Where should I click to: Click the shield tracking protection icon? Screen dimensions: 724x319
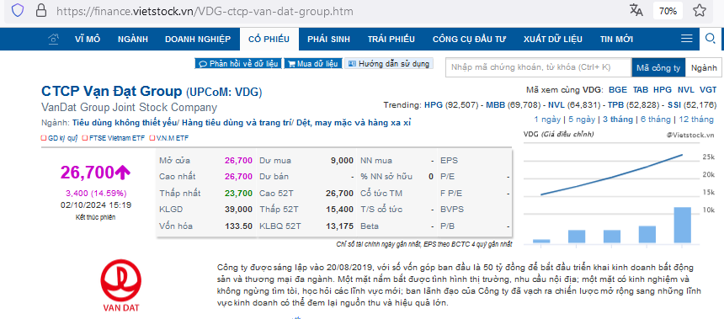click(x=18, y=11)
